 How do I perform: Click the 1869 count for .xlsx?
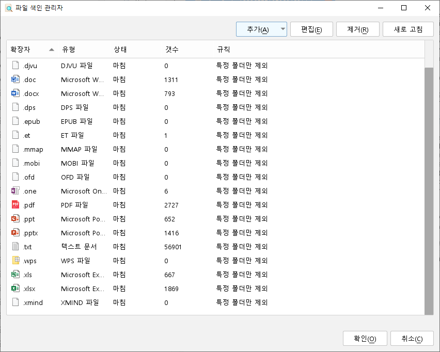click(171, 289)
